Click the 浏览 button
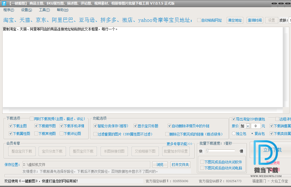The image size is (291, 187). tap(160, 165)
